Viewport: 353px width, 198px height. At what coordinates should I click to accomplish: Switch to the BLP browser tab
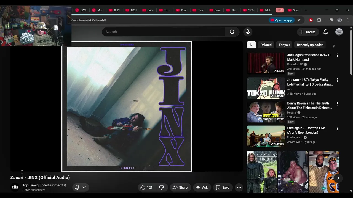[x=115, y=10]
